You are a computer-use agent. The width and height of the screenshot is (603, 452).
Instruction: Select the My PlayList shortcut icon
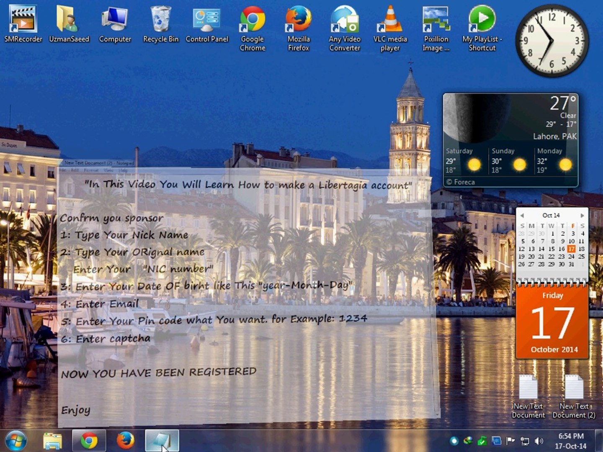point(482,28)
